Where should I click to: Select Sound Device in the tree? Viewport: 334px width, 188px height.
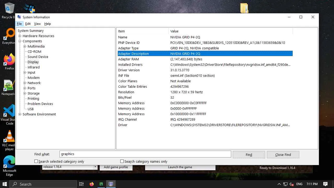click(x=38, y=57)
